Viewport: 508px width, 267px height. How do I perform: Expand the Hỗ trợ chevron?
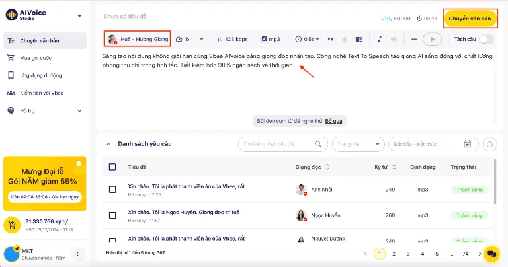[x=79, y=110]
